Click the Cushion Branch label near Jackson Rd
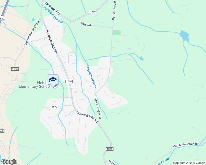 pos(53,15)
